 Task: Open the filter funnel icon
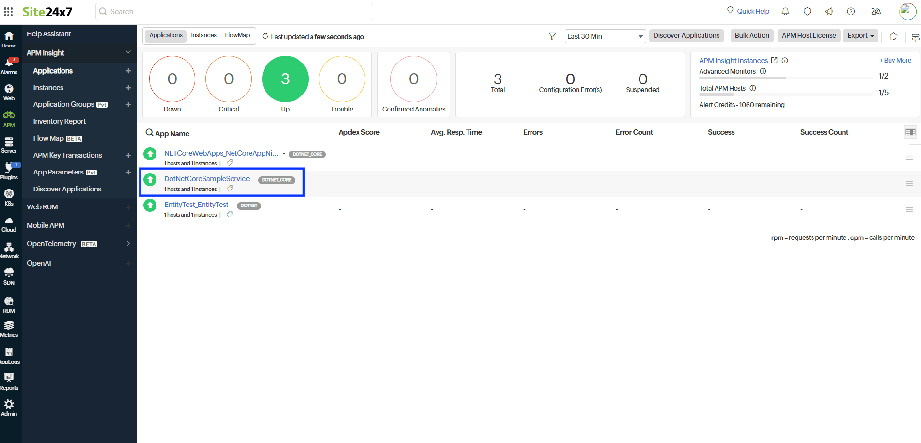[552, 36]
